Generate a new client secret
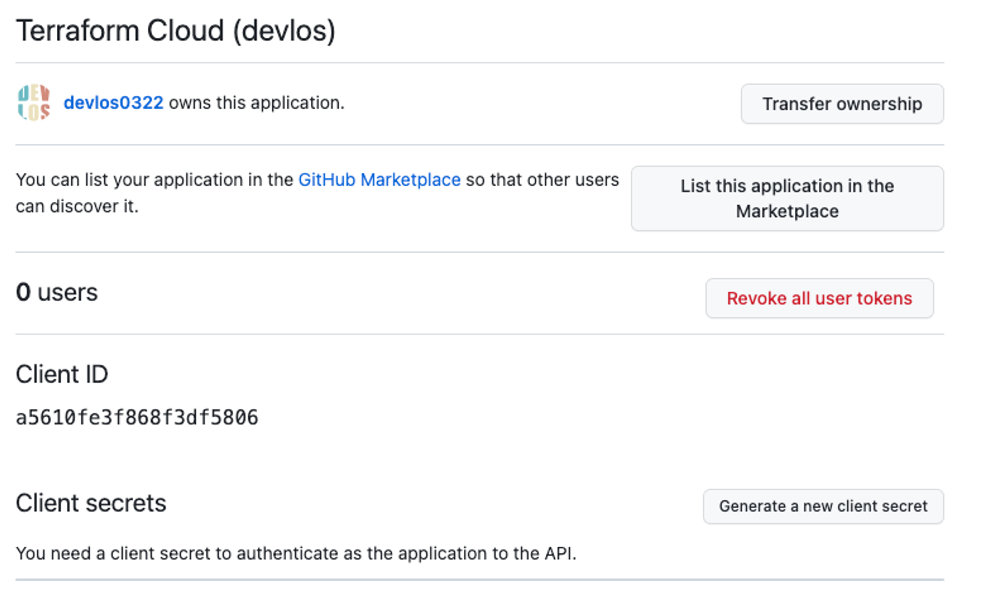Screen dimensions: 1006x610 823,506
